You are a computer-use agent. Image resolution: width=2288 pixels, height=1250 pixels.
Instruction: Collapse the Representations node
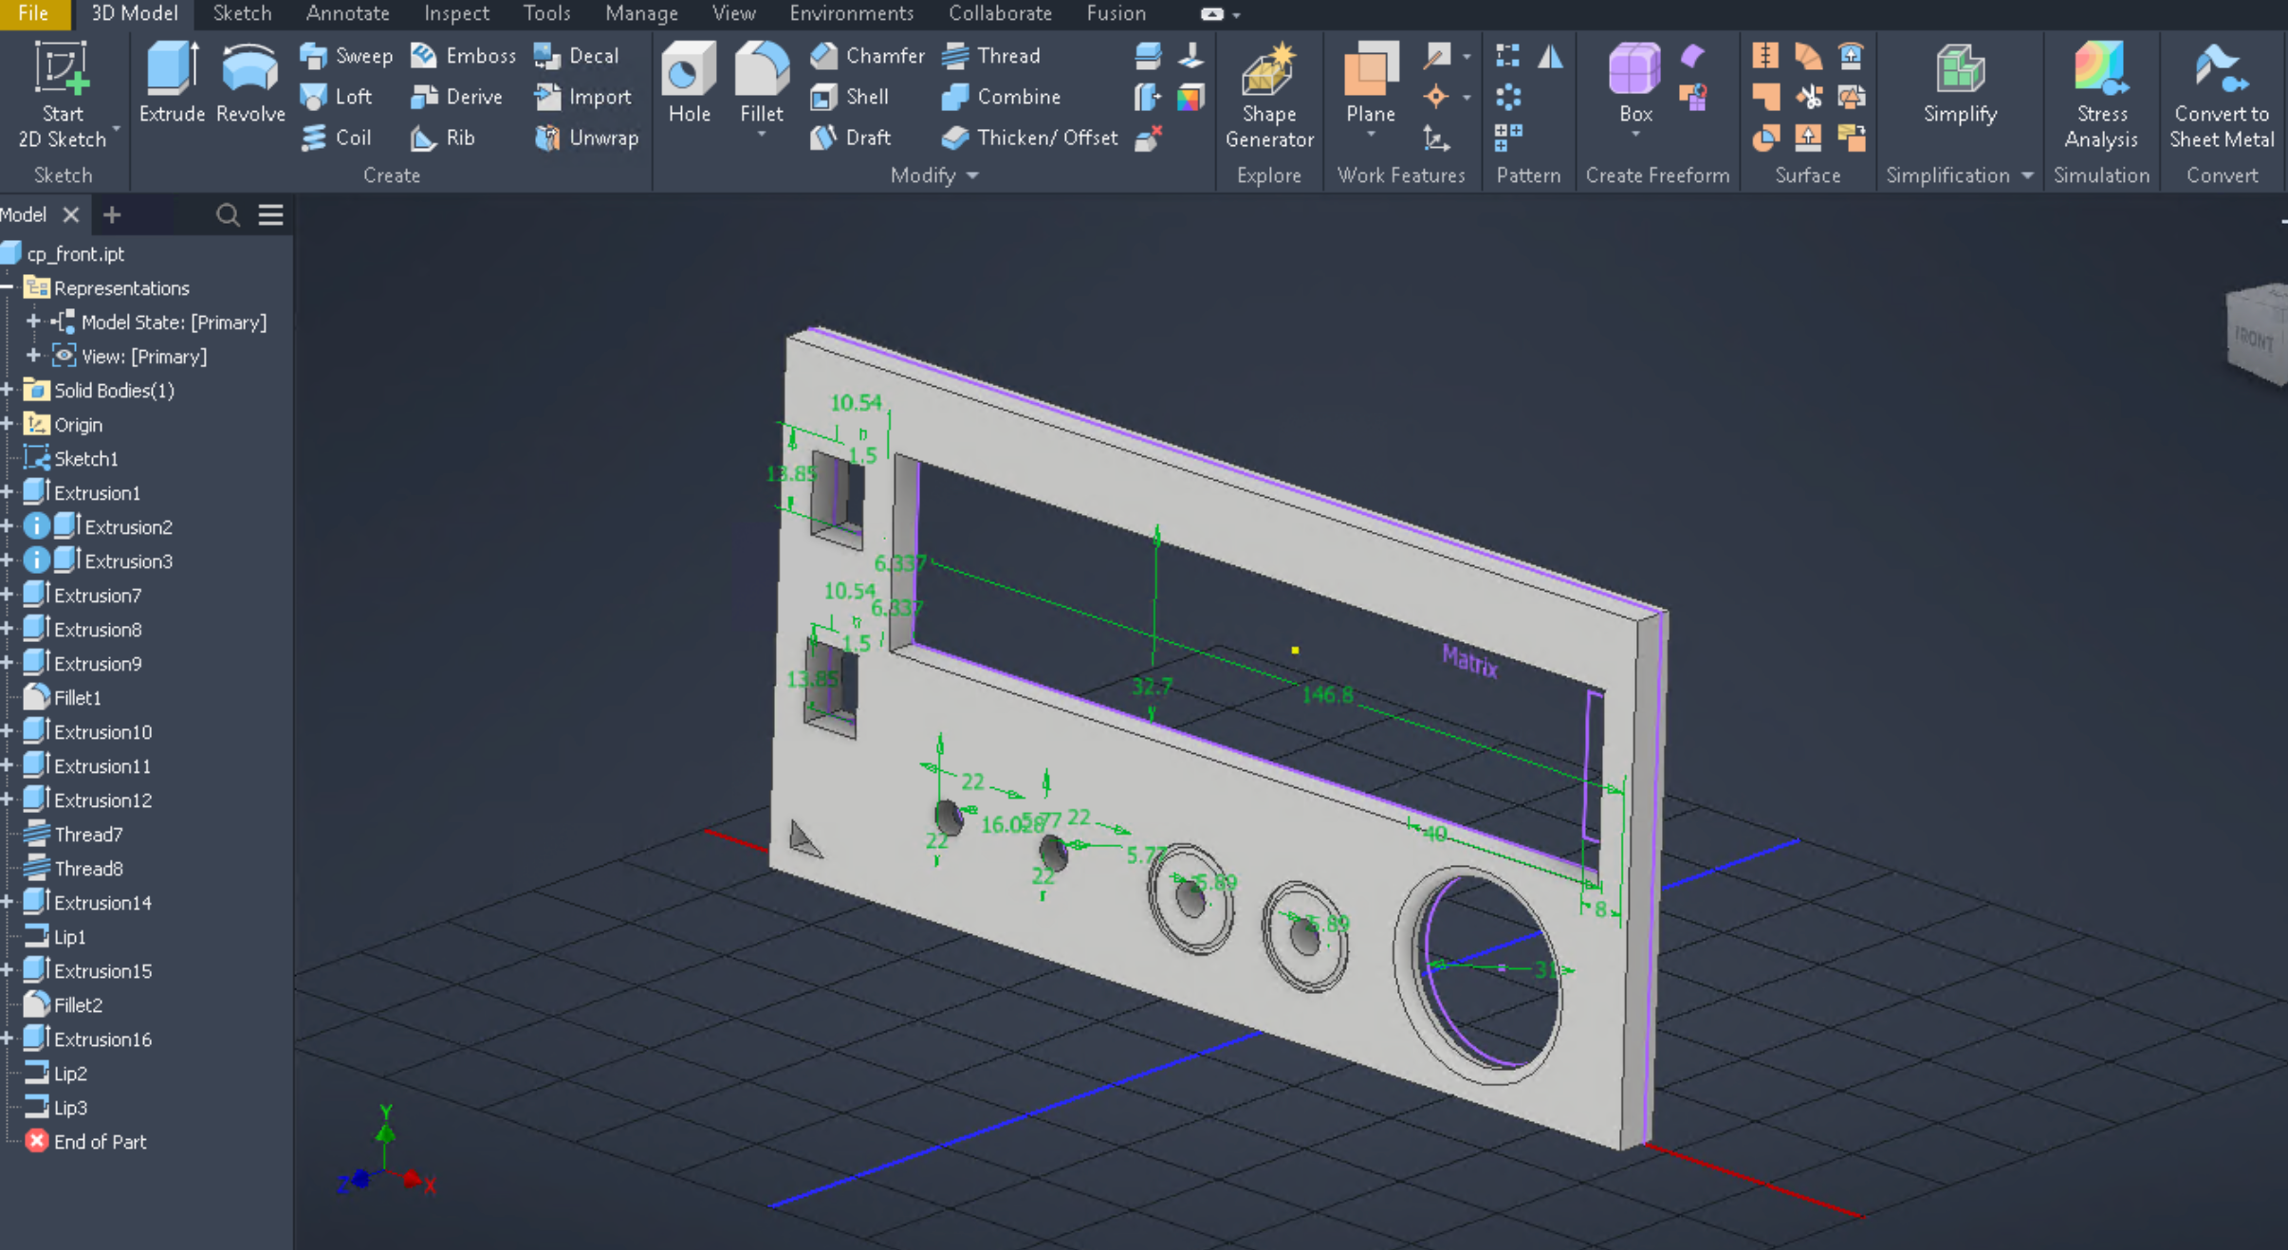coord(8,287)
